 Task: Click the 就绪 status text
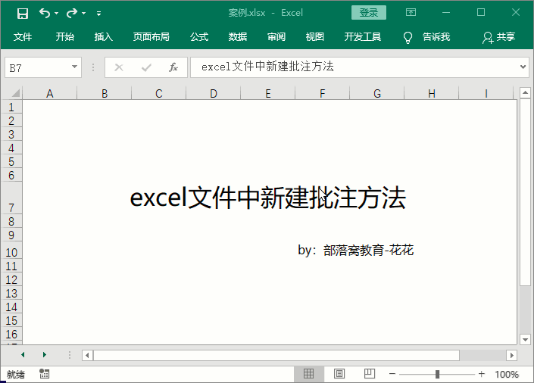click(x=16, y=375)
